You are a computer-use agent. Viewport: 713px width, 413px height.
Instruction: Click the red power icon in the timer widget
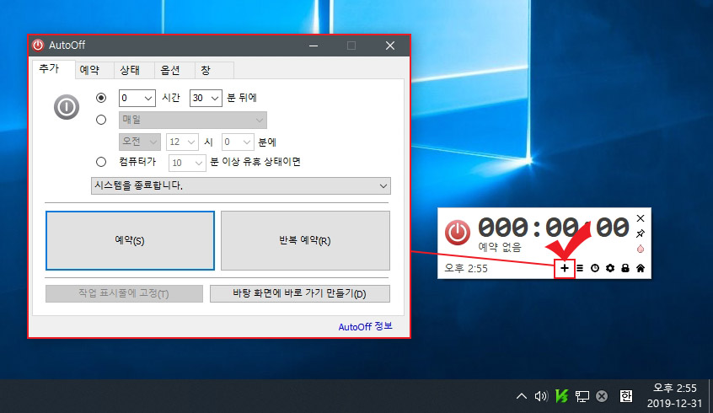pos(458,232)
